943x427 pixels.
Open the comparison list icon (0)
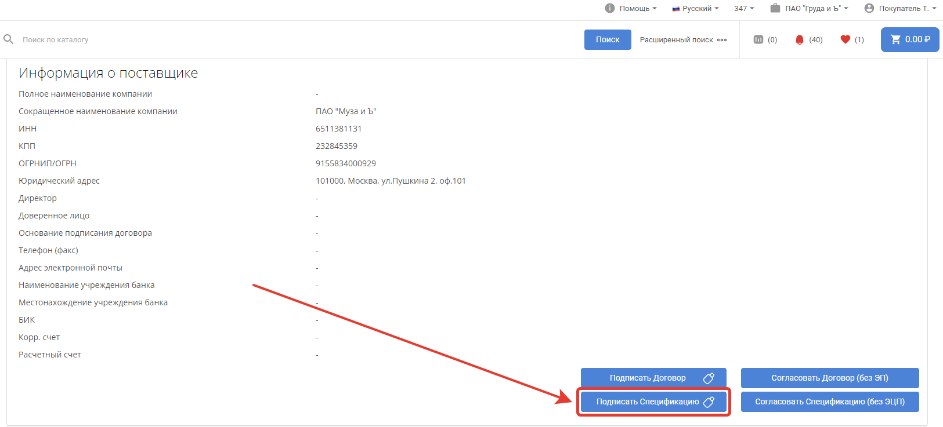(x=758, y=39)
